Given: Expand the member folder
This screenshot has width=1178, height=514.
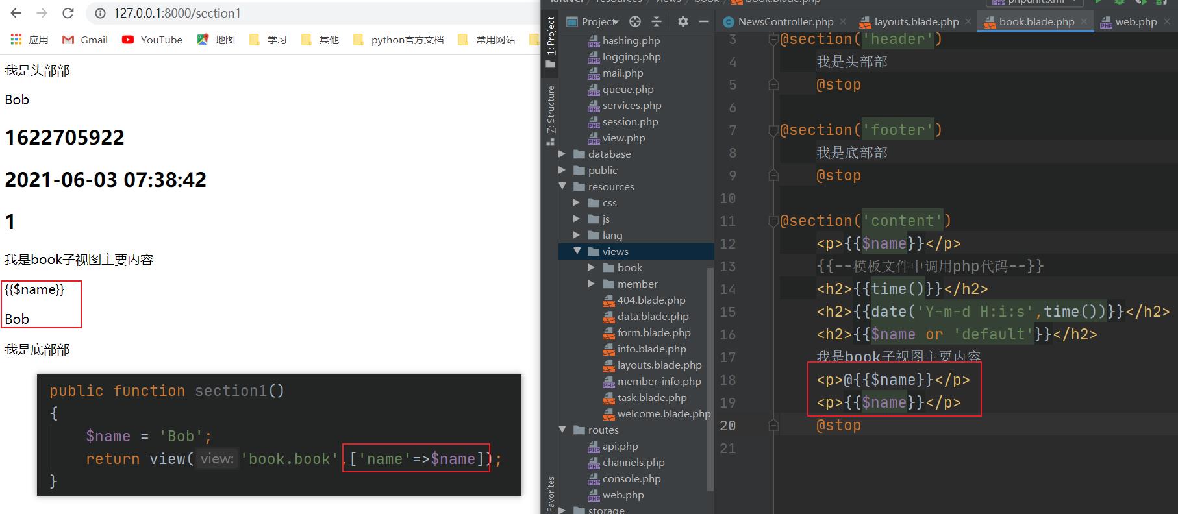Looking at the screenshot, I should 591,284.
